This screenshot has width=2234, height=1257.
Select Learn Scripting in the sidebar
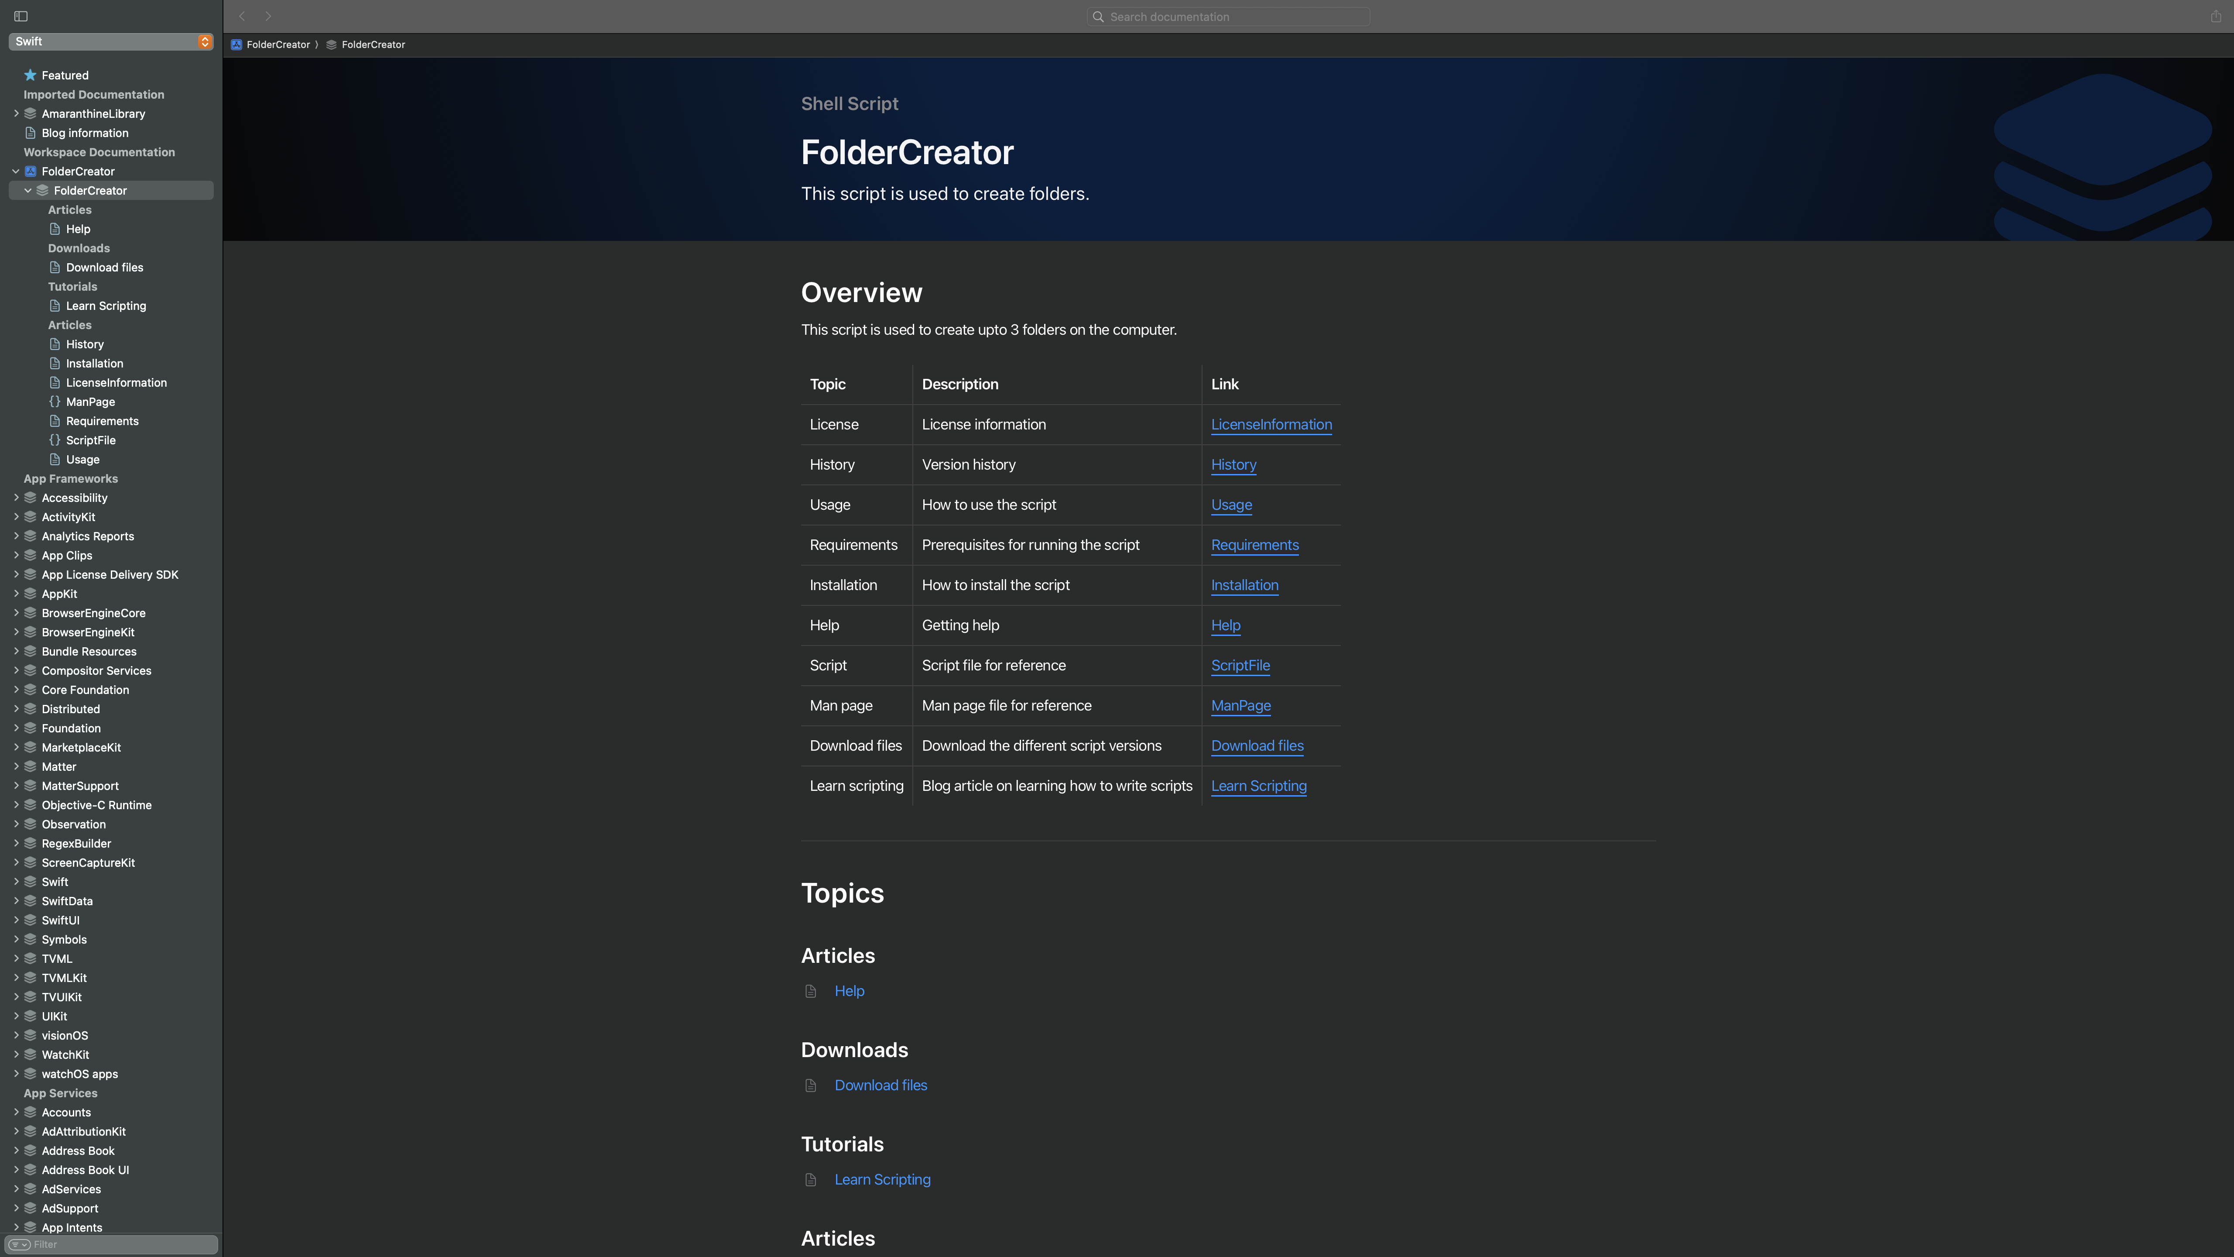(x=106, y=306)
